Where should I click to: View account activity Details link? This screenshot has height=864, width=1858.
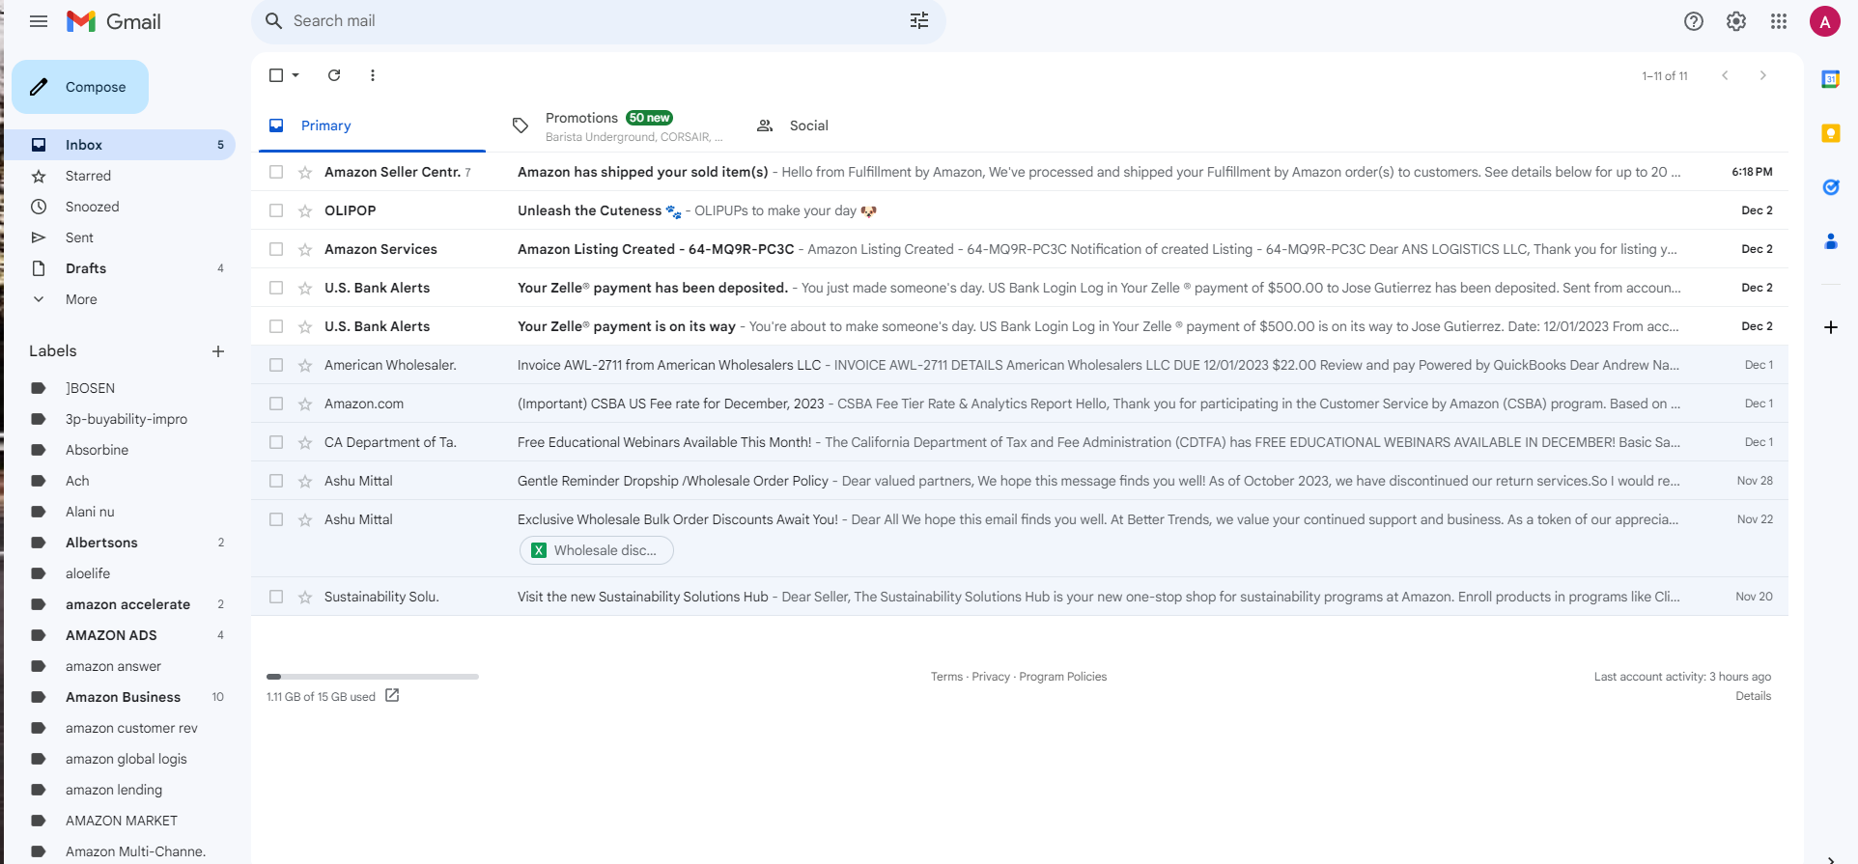pos(1753,696)
